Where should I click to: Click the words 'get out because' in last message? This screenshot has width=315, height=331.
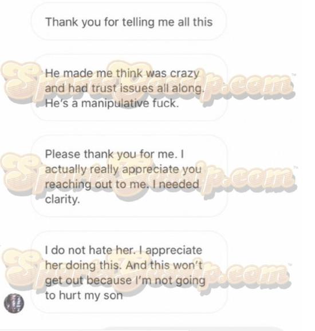(x=88, y=280)
